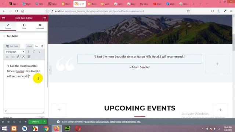235x132 pixels.
Task: Insert or edit link icon
Action: tap(18, 56)
